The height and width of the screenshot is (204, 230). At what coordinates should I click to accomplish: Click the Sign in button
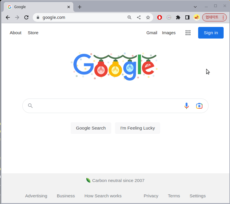211,33
